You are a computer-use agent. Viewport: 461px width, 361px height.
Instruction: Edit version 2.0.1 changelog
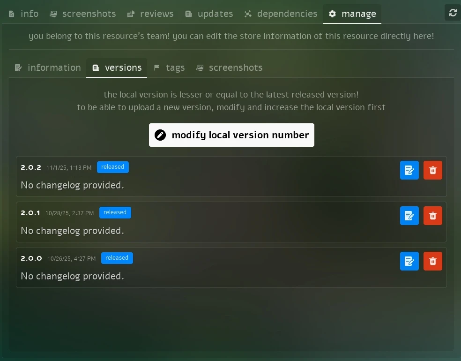409,216
